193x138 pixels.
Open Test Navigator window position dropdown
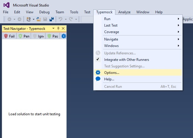coord(53,28)
